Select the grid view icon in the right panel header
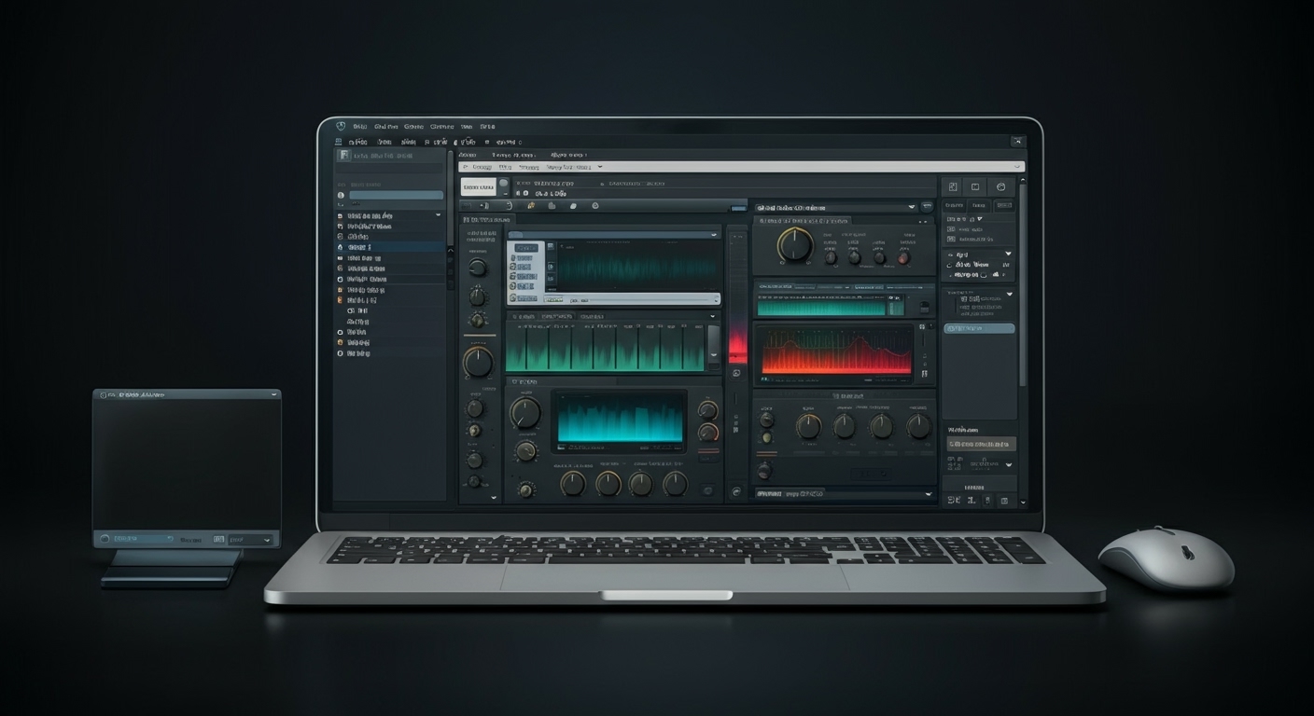1314x716 pixels. (x=952, y=186)
